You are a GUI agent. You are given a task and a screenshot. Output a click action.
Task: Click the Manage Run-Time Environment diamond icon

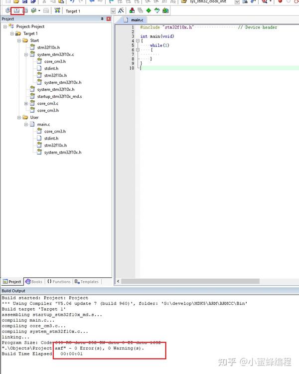[x=149, y=10]
